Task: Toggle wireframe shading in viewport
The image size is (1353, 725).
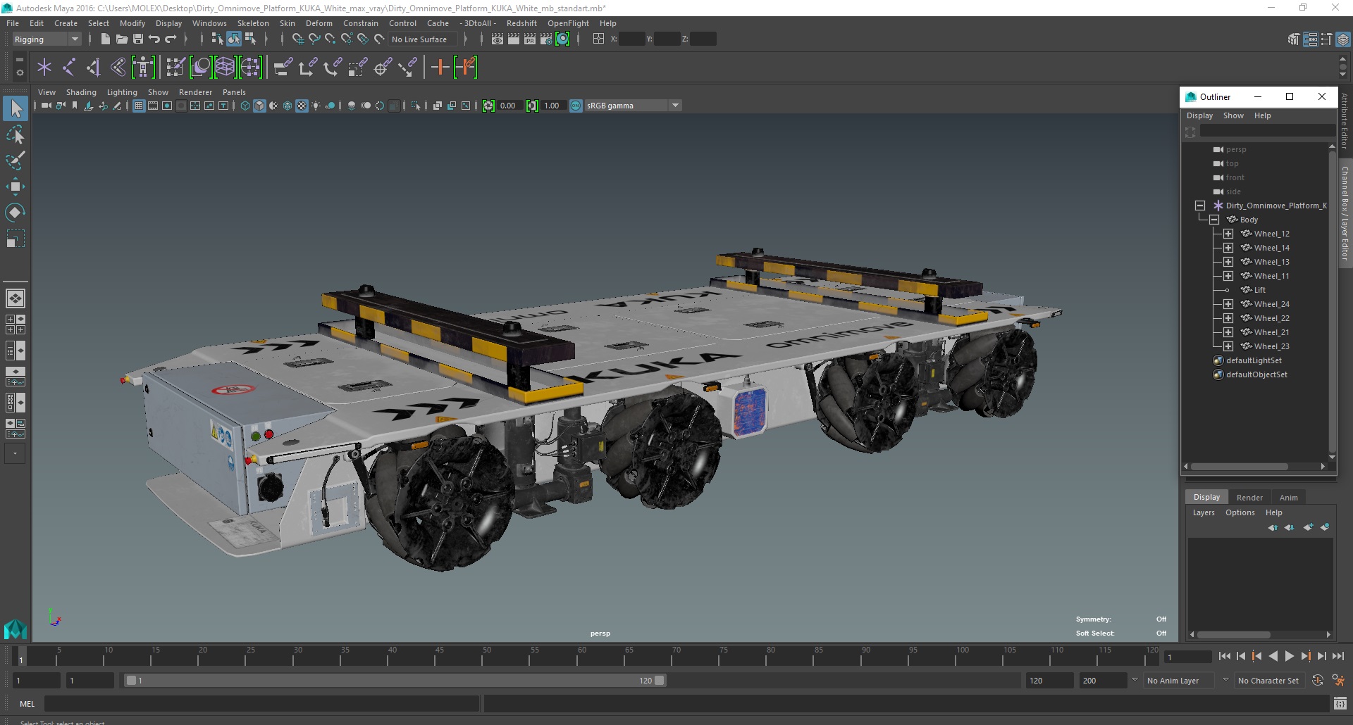Action: coord(245,106)
